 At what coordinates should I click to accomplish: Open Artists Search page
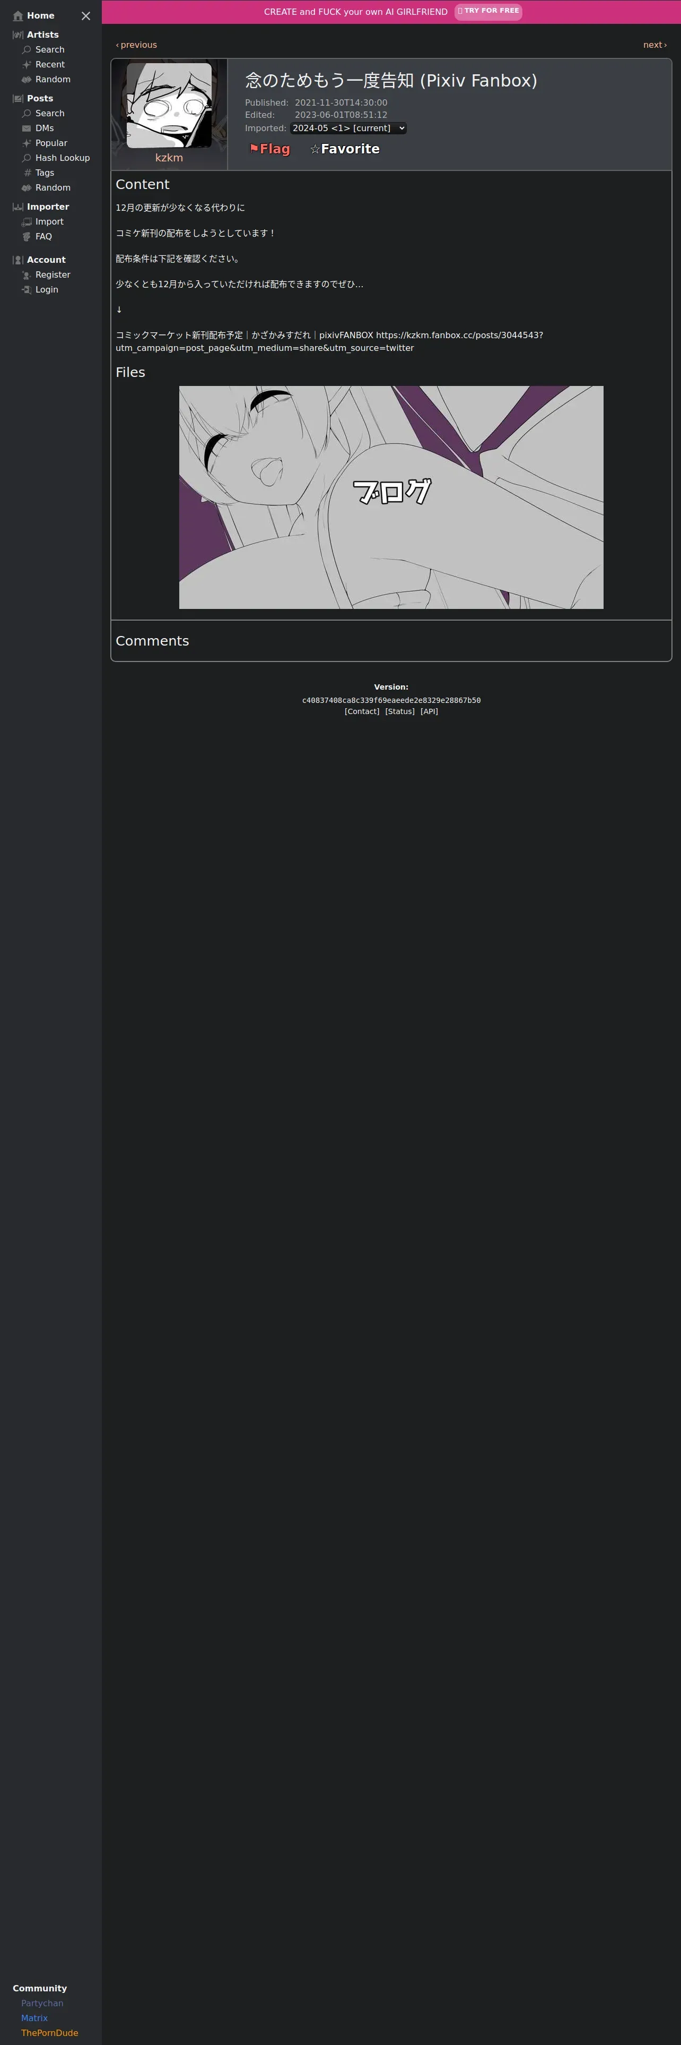pyautogui.click(x=50, y=50)
